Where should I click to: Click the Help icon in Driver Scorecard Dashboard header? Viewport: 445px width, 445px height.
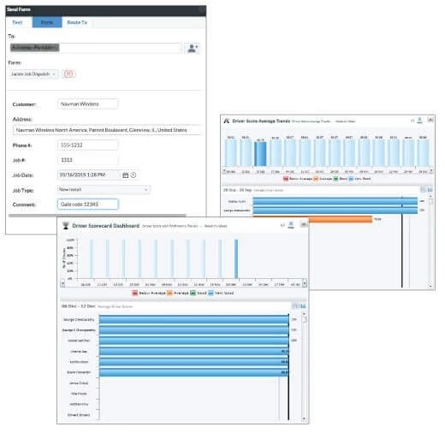[x=291, y=225]
